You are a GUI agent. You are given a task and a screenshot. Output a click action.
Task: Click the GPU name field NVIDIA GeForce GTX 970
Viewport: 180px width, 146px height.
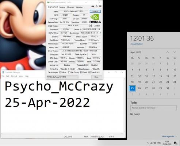[73, 11]
